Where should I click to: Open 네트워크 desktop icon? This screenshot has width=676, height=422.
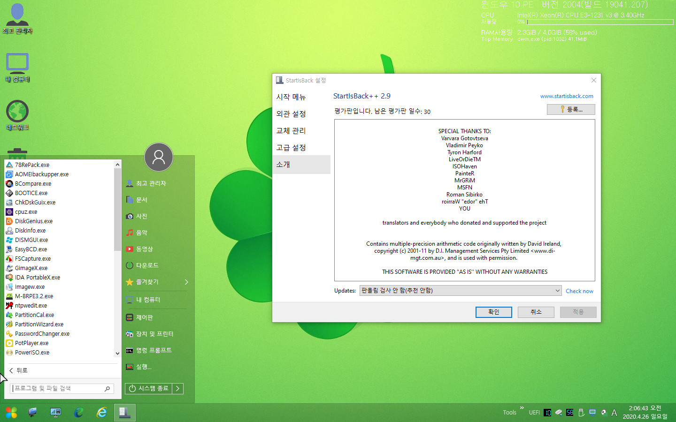click(17, 115)
